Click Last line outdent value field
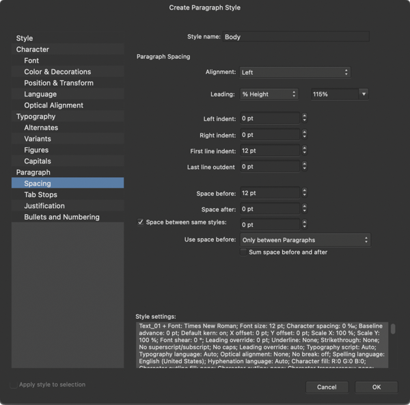 [x=270, y=166]
